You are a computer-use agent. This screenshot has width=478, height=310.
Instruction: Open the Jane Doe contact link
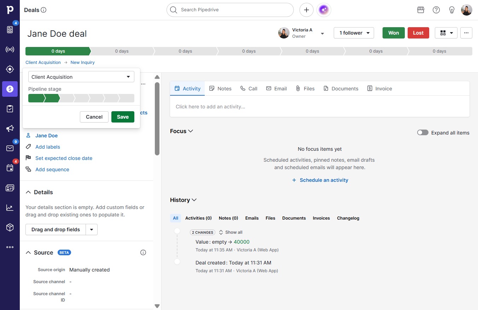[46, 136]
